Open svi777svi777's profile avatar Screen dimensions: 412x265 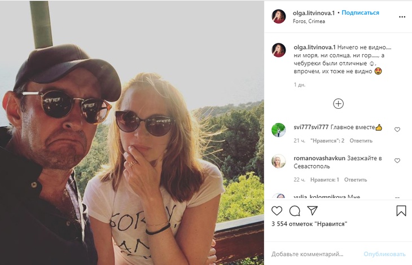279,130
